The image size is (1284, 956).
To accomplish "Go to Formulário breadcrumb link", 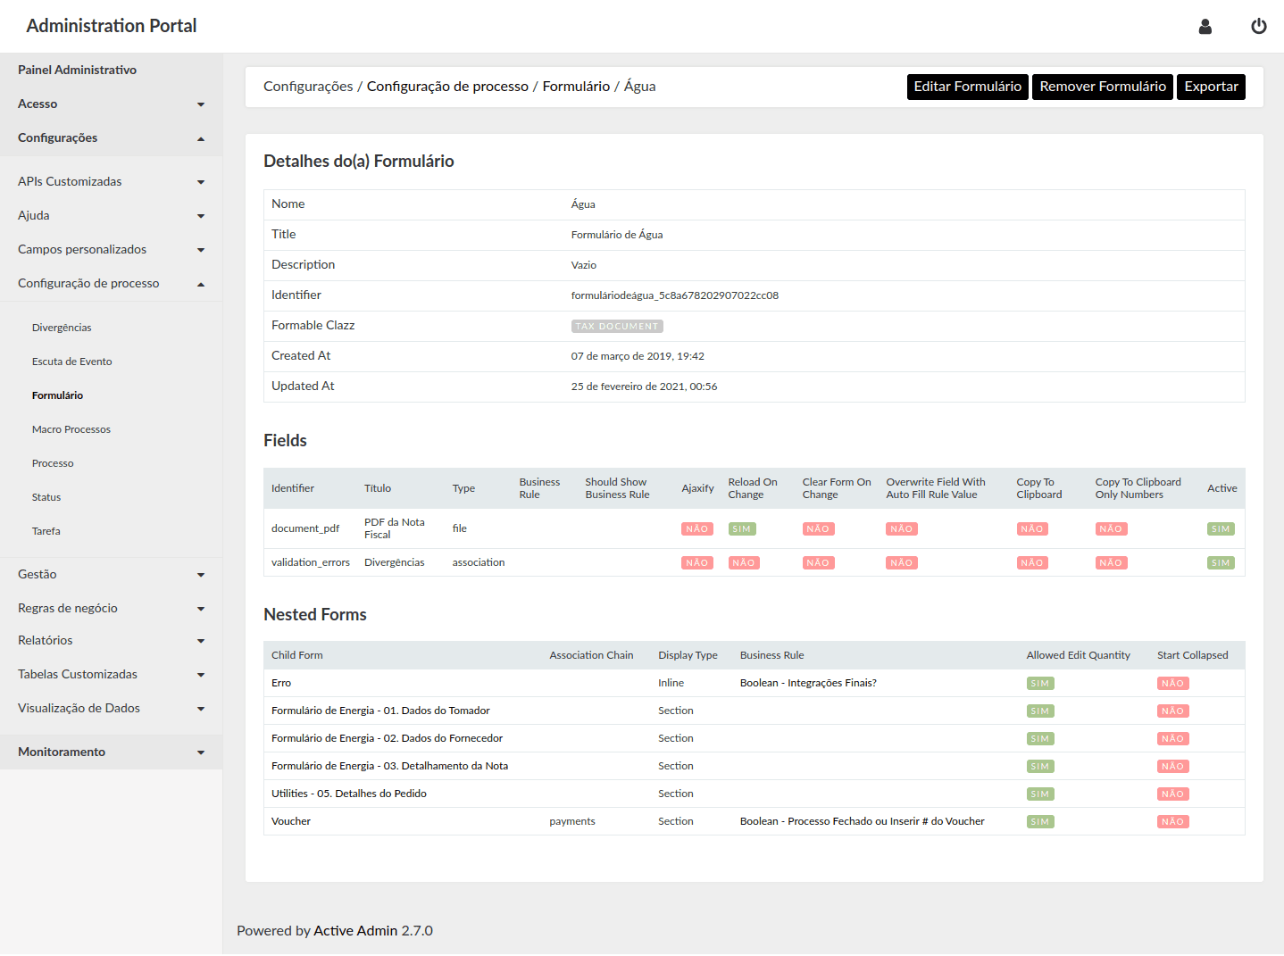I will (x=576, y=87).
